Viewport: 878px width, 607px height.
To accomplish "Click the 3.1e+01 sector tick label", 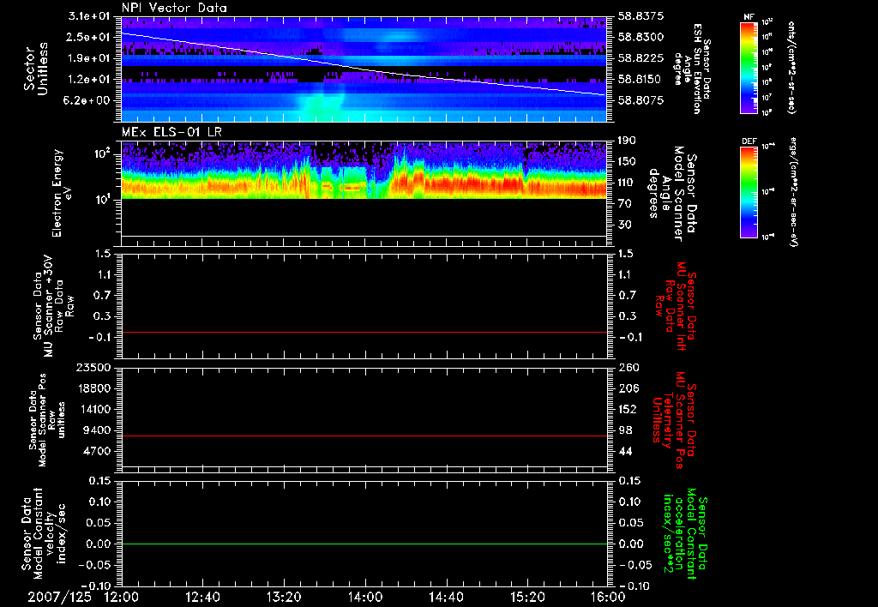I will point(89,15).
